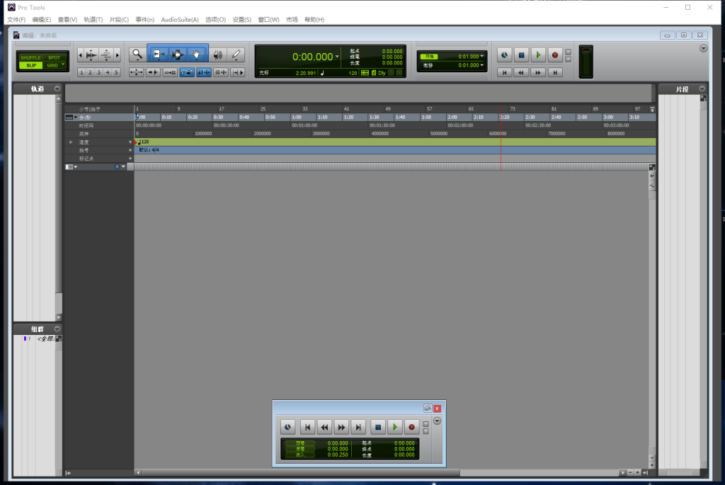The image size is (725, 485).
Task: Open the nudge value dropdown
Action: (x=482, y=65)
